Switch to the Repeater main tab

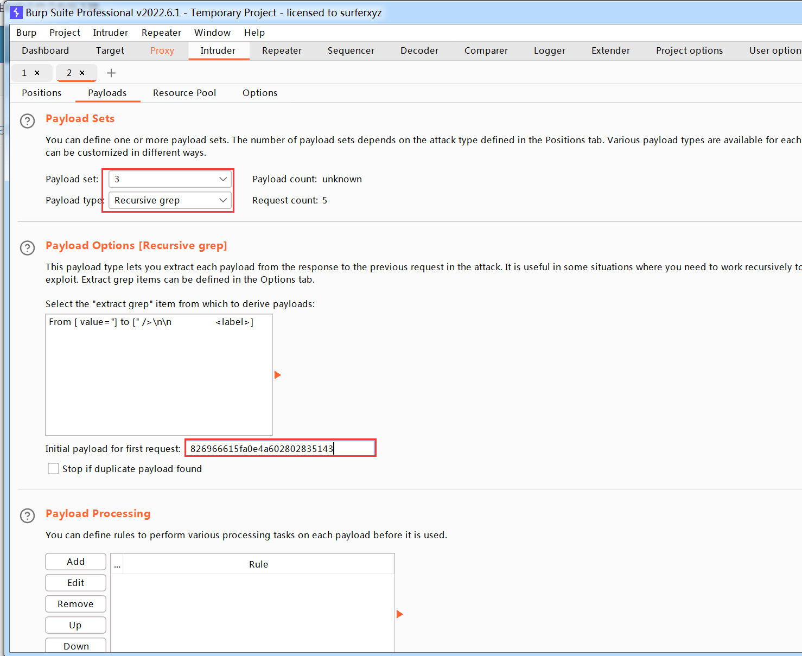[x=282, y=50]
